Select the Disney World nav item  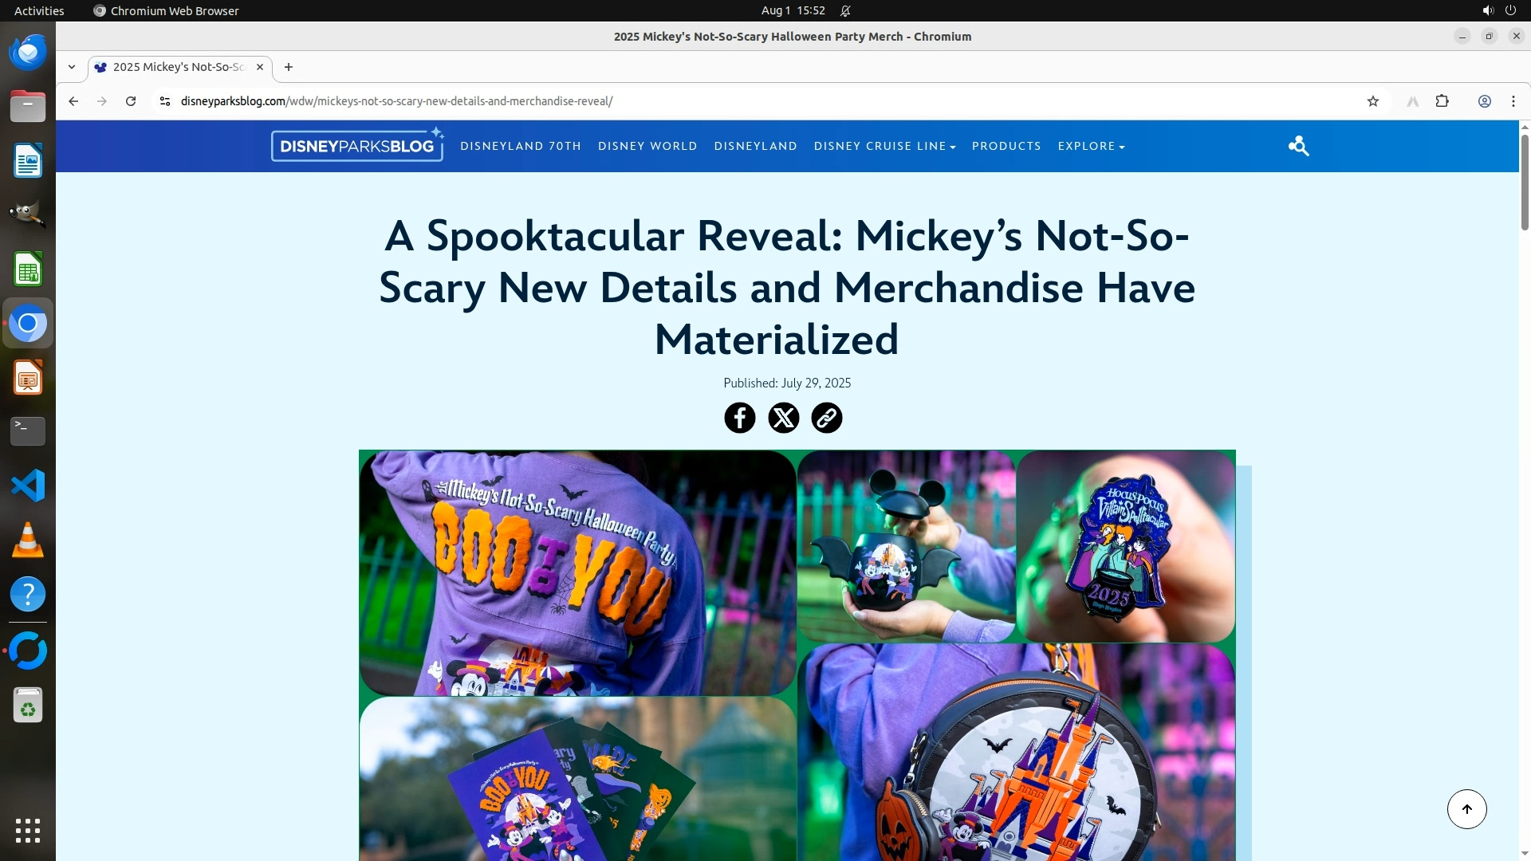pyautogui.click(x=647, y=146)
